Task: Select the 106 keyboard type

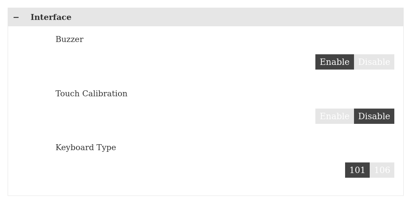Action: 382,170
